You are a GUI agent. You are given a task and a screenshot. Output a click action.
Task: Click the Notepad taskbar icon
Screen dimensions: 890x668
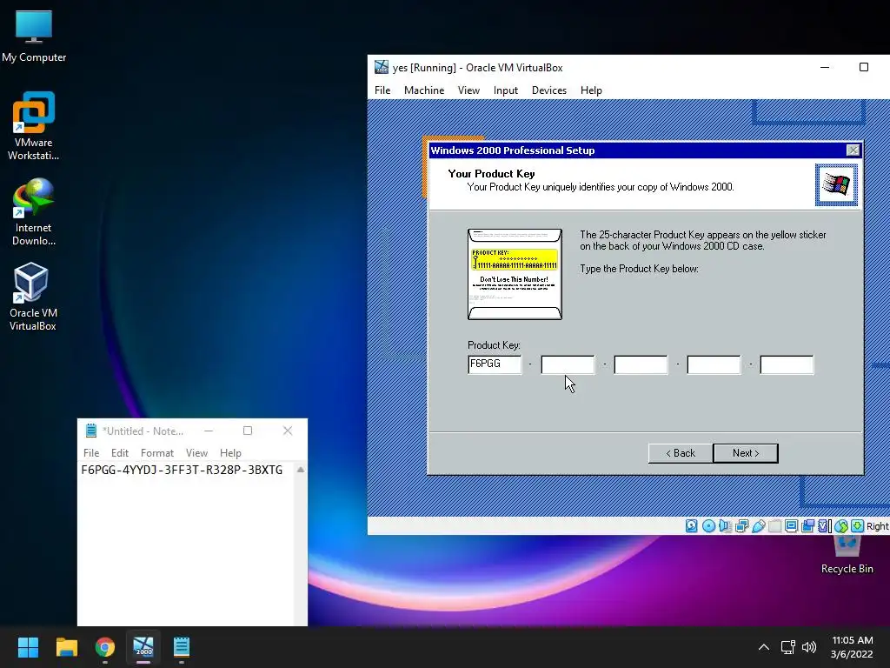point(182,647)
